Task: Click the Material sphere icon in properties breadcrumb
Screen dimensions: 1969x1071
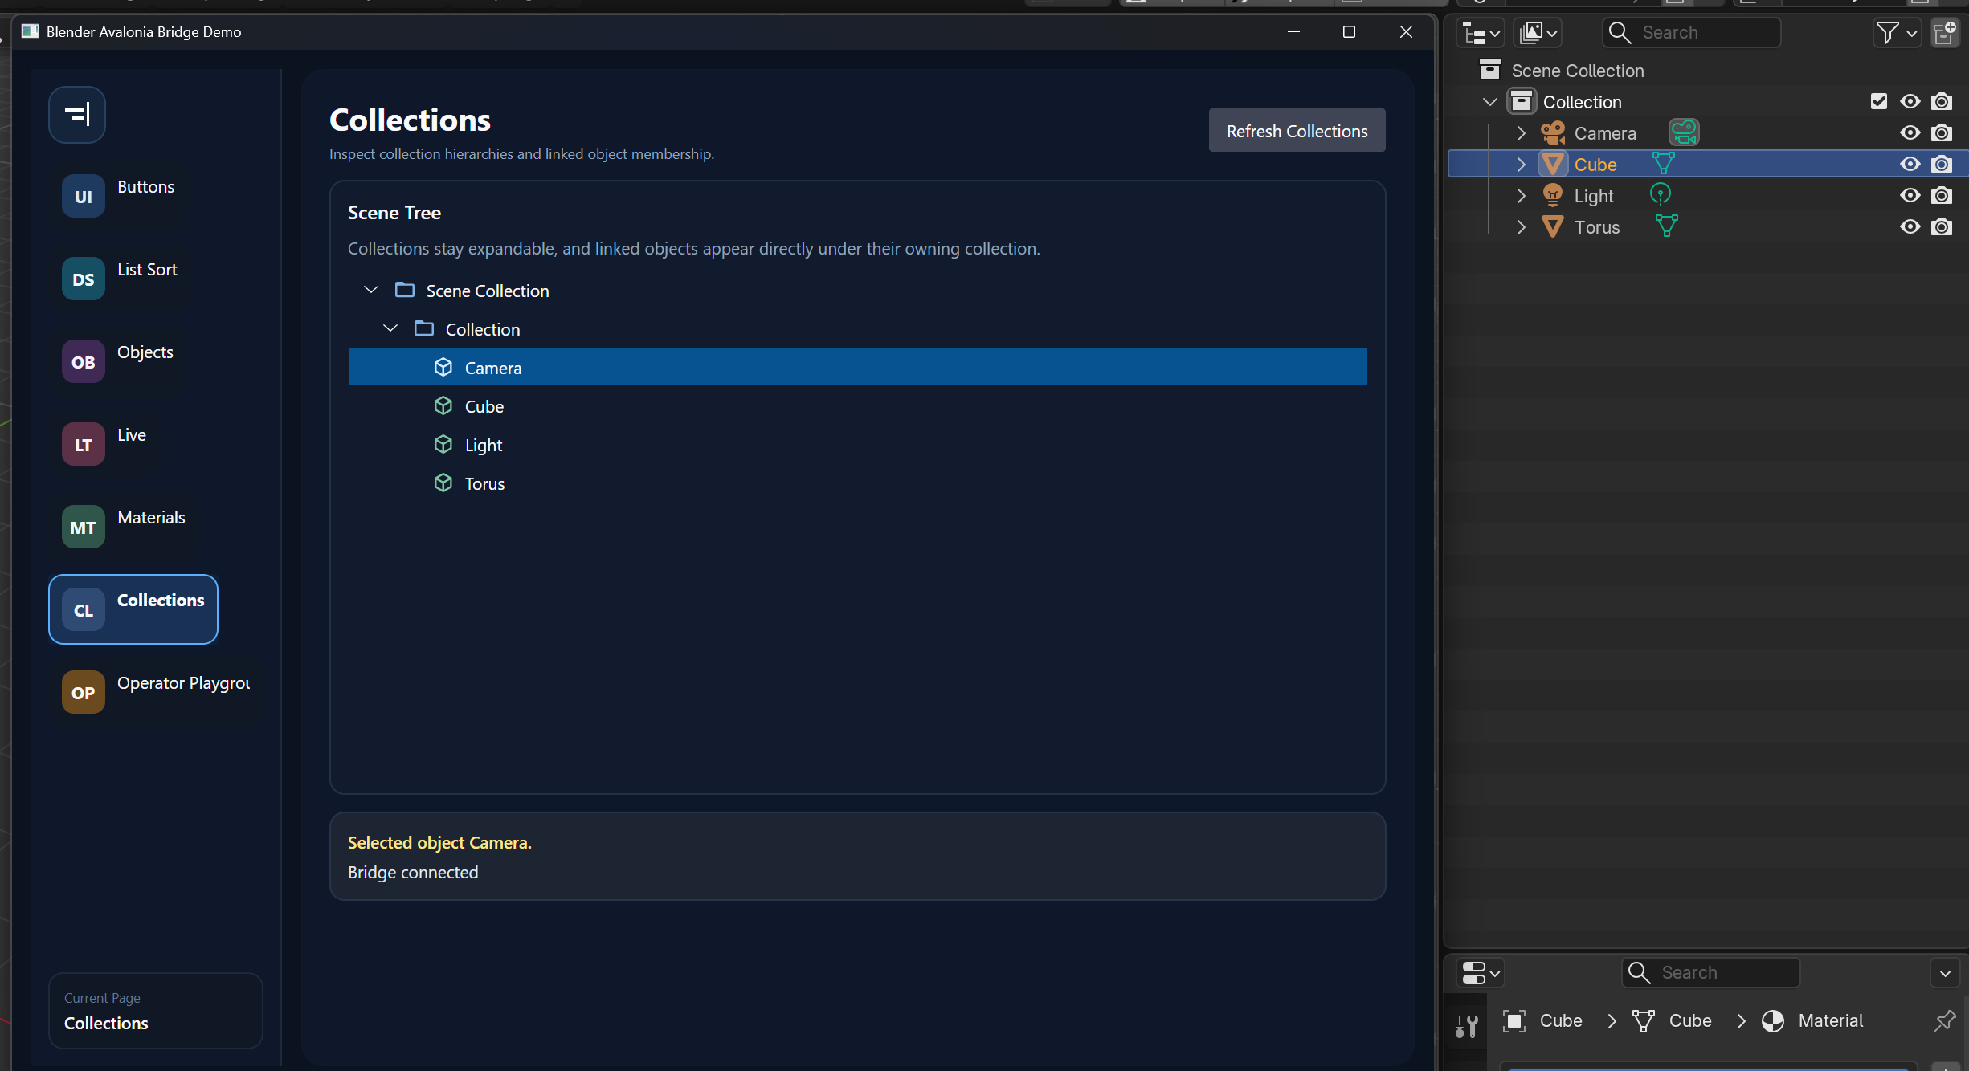Action: (x=1772, y=1021)
